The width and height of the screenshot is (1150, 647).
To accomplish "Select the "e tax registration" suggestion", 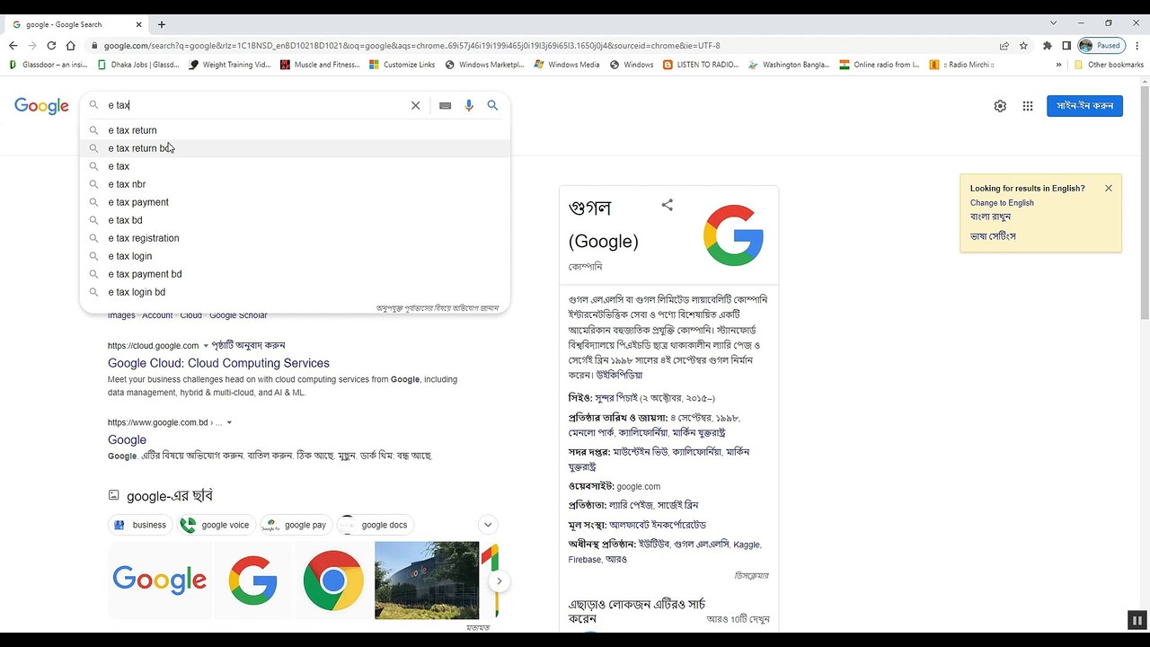I will pos(295,238).
